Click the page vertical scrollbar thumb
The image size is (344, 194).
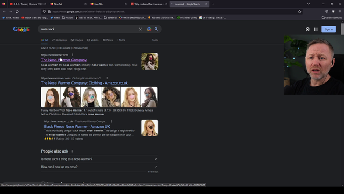(342, 29)
